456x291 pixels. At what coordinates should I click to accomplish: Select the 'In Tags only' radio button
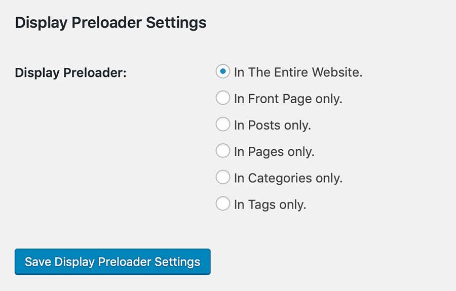click(x=223, y=204)
